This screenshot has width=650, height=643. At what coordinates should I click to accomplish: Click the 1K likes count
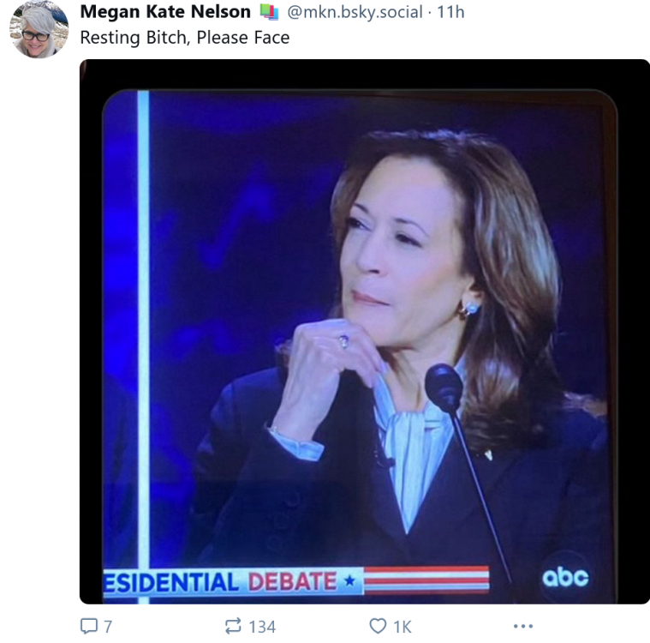(402, 627)
